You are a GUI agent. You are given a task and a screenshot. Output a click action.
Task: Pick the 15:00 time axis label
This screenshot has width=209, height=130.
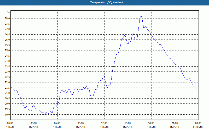coord(128,123)
